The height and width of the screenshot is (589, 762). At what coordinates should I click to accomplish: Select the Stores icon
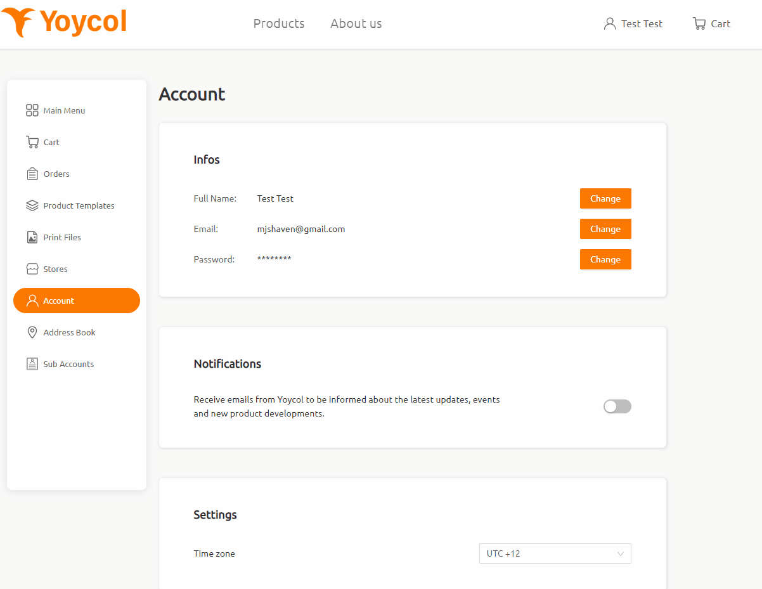pos(32,268)
